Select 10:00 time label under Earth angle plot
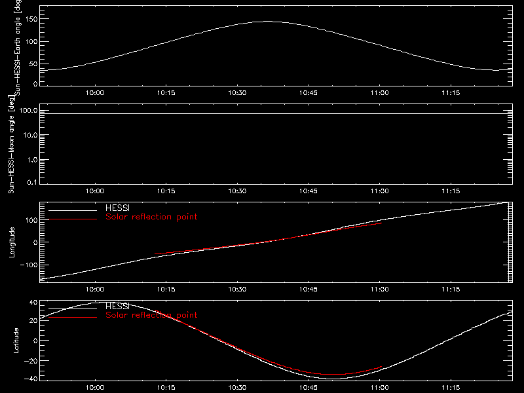 pyautogui.click(x=94, y=93)
